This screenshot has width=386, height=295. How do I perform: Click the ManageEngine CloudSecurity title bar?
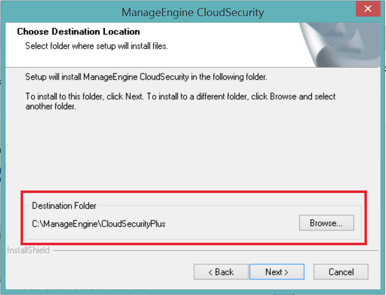193,11
